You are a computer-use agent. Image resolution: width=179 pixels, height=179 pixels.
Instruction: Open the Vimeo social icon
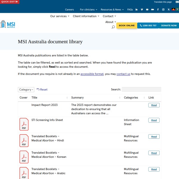coord(142,10)
